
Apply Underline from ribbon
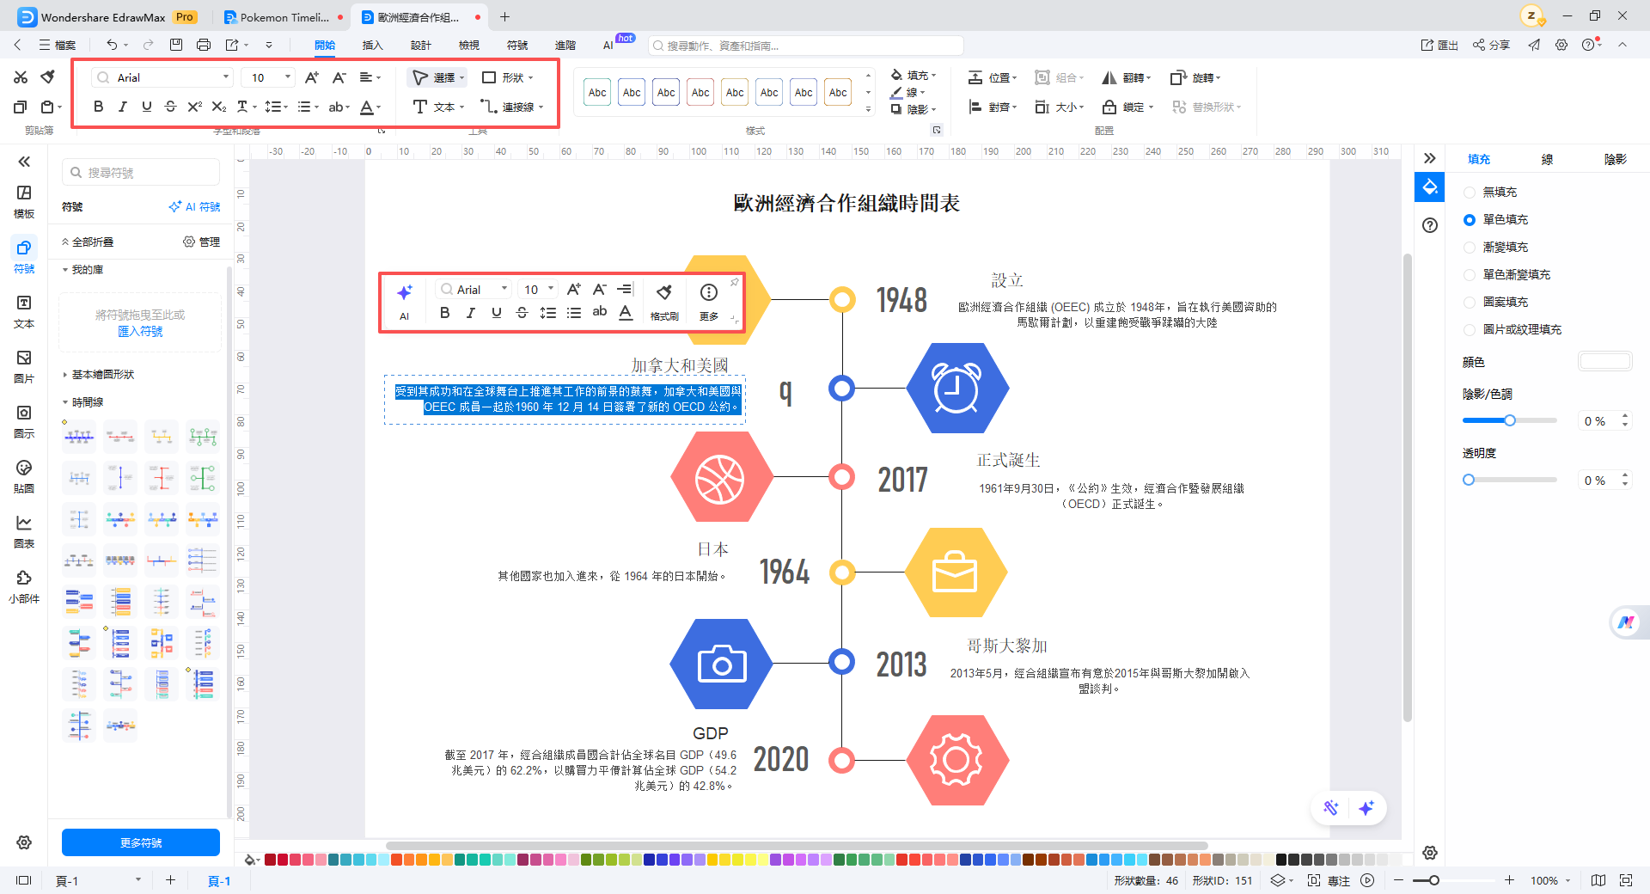pos(146,107)
